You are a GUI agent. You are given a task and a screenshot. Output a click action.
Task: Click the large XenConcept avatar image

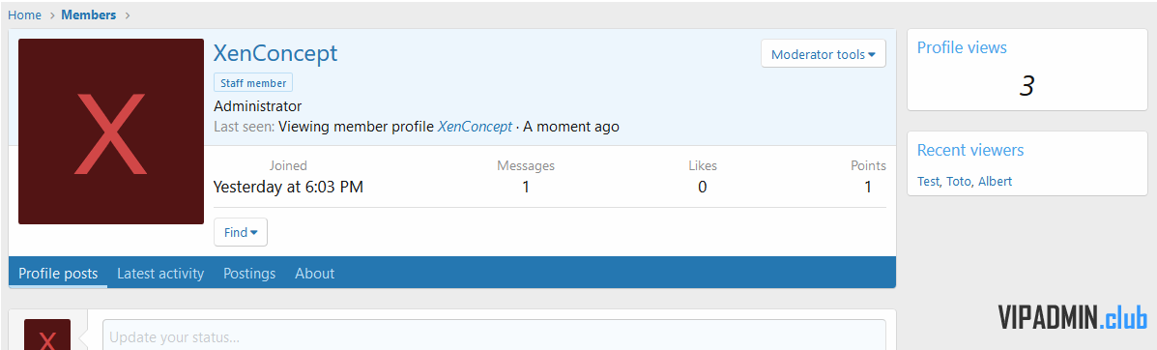pyautogui.click(x=111, y=131)
